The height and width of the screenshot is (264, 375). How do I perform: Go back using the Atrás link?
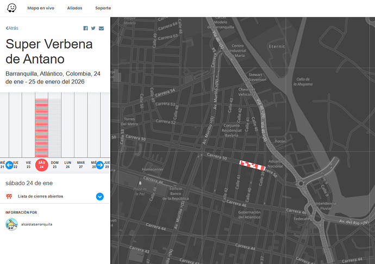click(12, 28)
